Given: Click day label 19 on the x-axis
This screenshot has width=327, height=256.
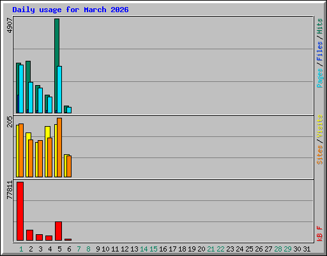Looking at the screenshot, I should (192, 249).
